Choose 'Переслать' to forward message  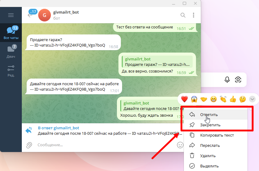tap(210, 145)
